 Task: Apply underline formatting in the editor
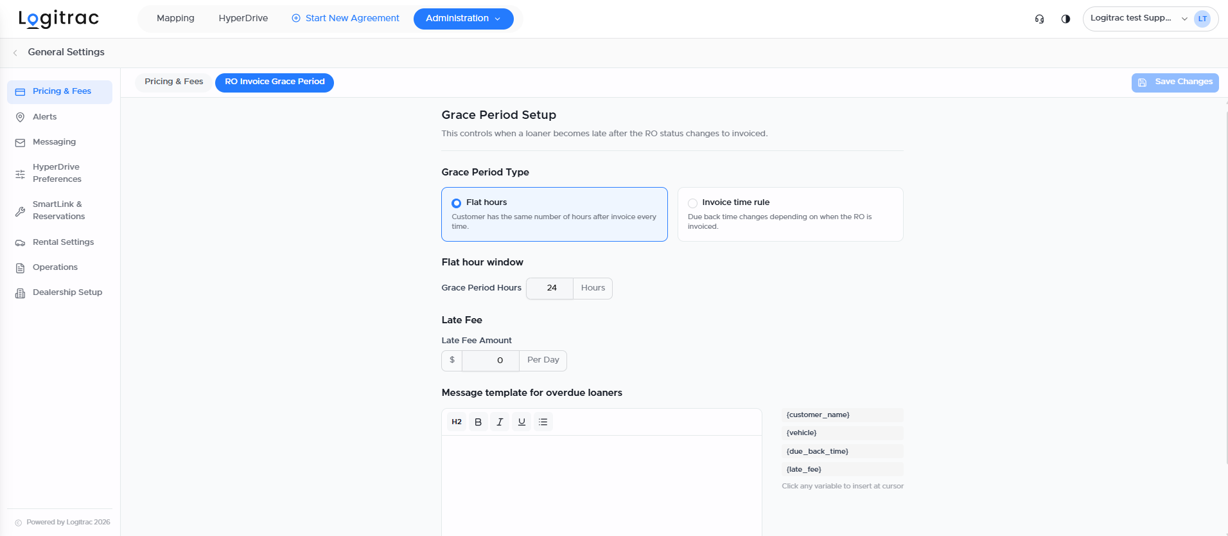coord(522,422)
